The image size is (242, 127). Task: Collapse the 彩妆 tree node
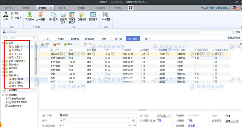click(x=3, y=43)
